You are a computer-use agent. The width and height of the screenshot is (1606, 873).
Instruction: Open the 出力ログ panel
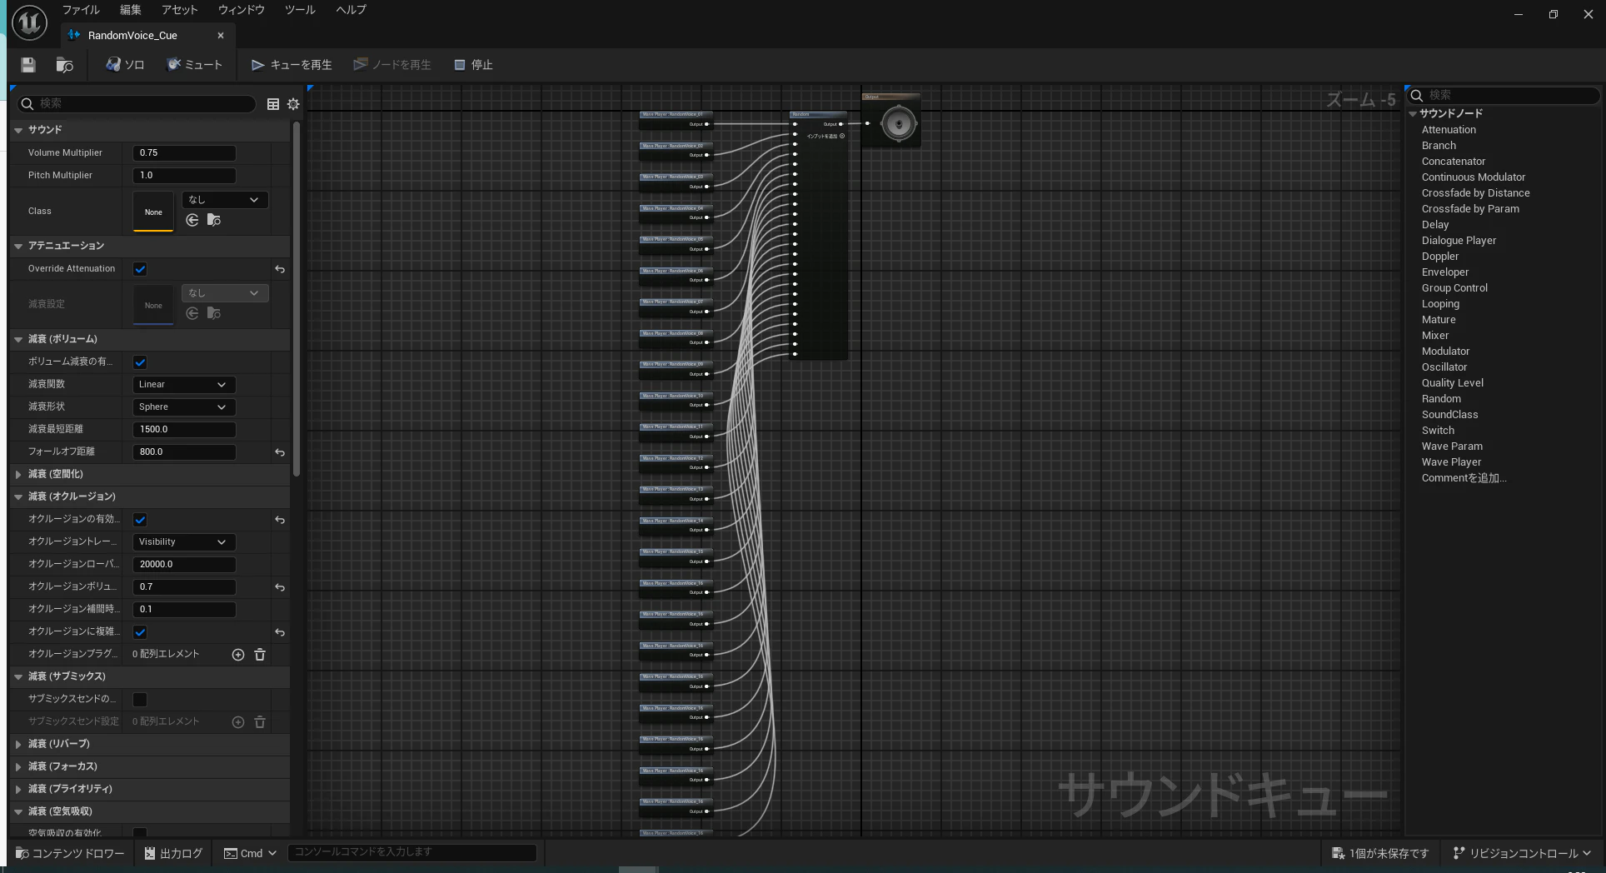(173, 853)
